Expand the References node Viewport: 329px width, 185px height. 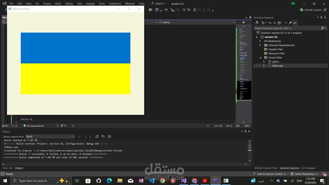(260, 41)
